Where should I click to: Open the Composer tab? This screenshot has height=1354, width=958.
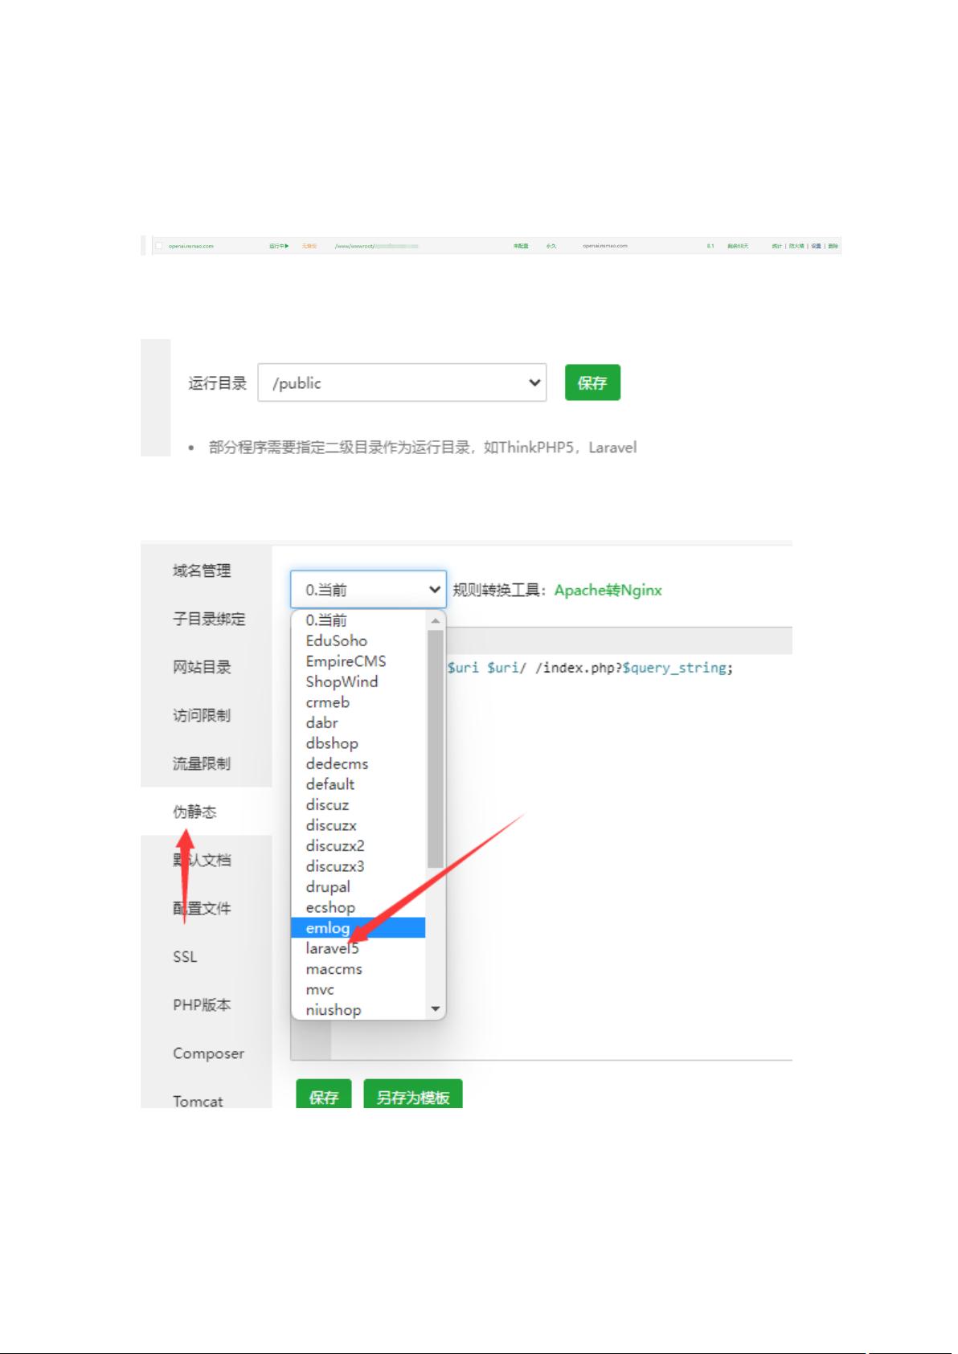tap(208, 1053)
